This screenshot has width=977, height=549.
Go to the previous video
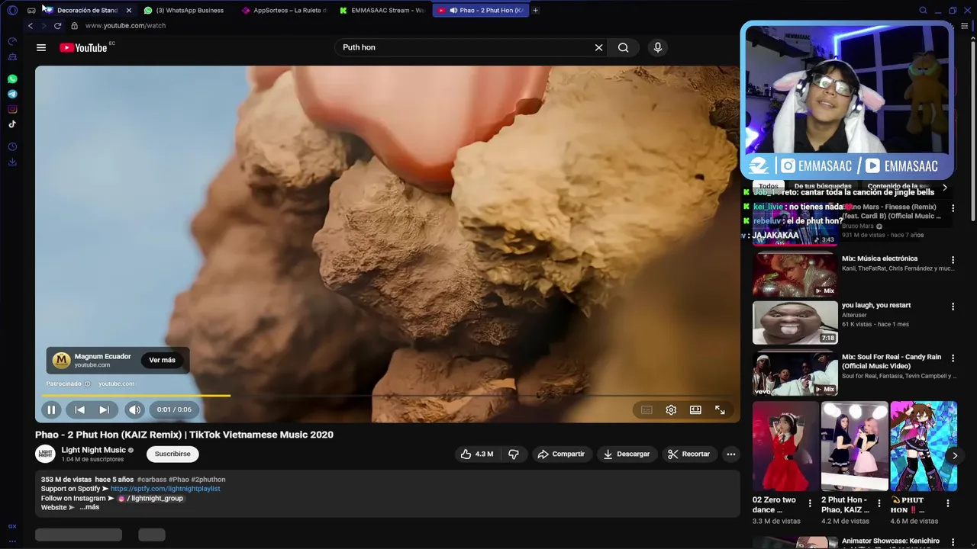[x=79, y=409]
